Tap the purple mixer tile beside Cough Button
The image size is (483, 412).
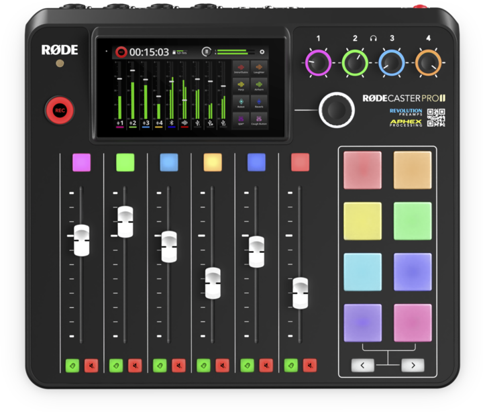pos(241,120)
